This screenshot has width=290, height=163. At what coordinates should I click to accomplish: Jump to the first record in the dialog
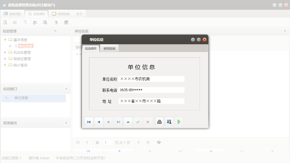click(x=89, y=122)
